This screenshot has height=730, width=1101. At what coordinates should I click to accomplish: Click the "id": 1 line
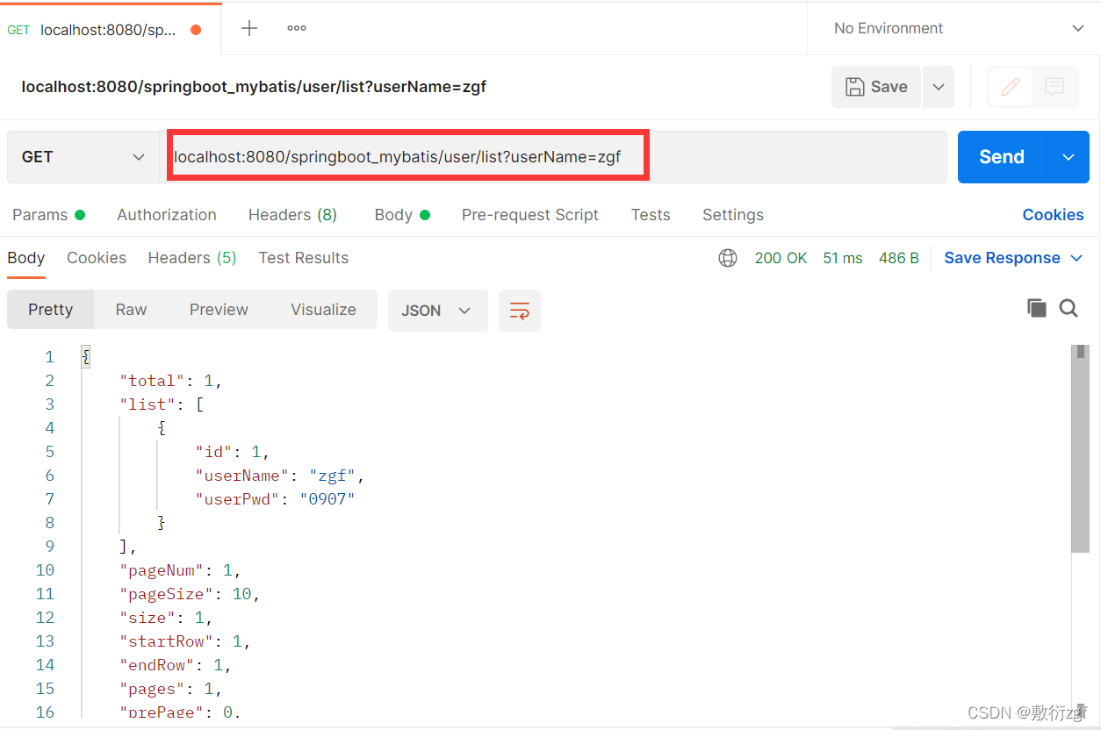[x=233, y=452]
